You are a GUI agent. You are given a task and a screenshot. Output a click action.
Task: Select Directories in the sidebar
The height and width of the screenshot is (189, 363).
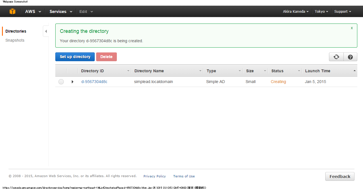pyautogui.click(x=16, y=31)
